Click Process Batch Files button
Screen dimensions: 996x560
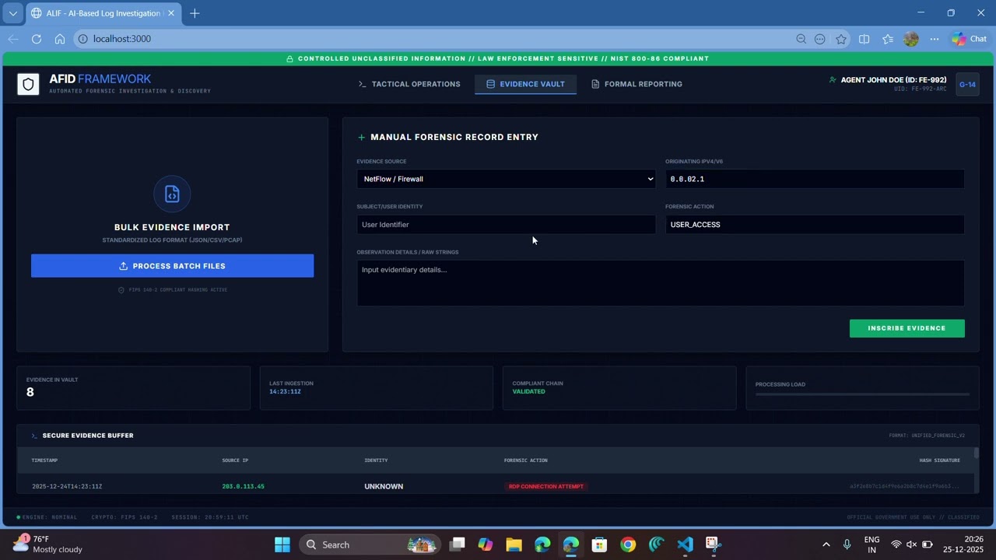(x=172, y=266)
